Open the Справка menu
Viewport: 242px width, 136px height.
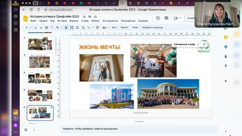[x=143, y=21]
